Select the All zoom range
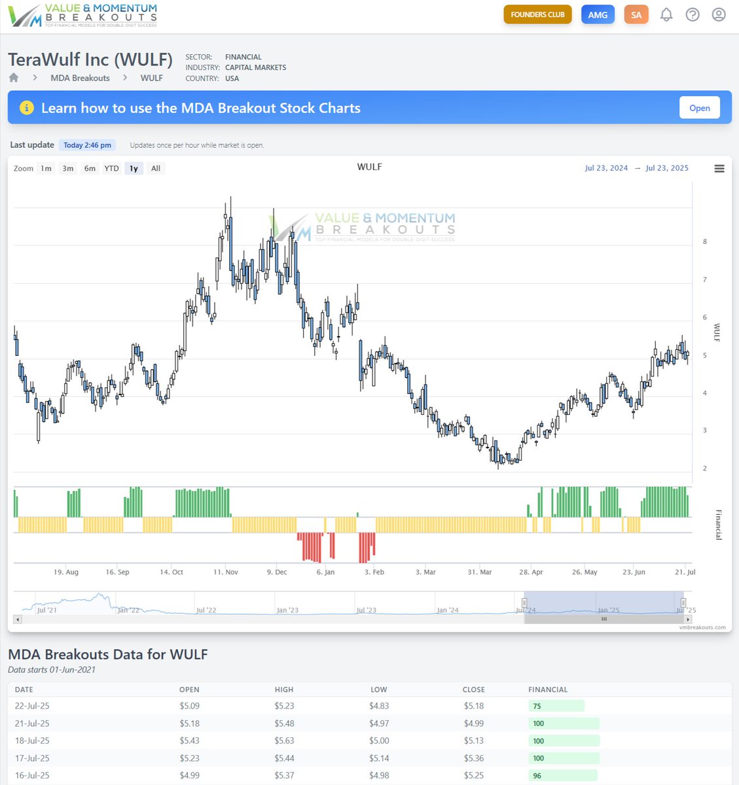739x785 pixels. (156, 168)
